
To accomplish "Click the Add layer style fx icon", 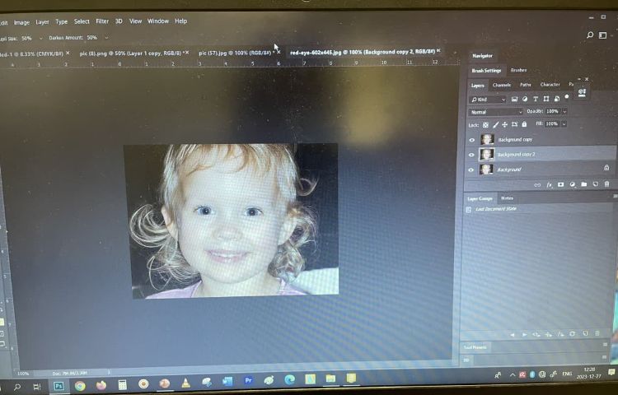I will [550, 184].
